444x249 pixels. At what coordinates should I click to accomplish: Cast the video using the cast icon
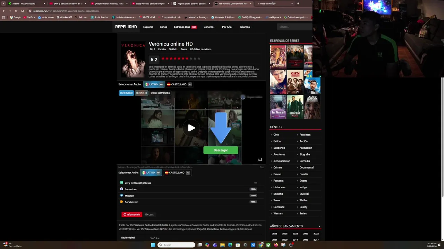259,159
